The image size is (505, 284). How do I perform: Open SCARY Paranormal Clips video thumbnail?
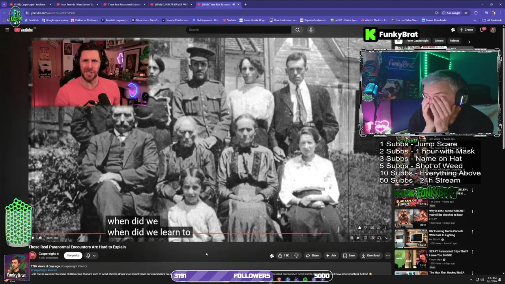click(411, 258)
